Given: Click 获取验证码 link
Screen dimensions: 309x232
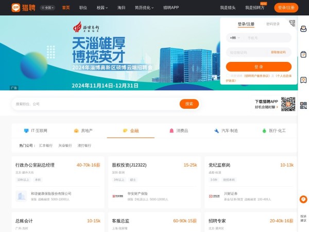Looking at the screenshot, I should click(x=278, y=52).
